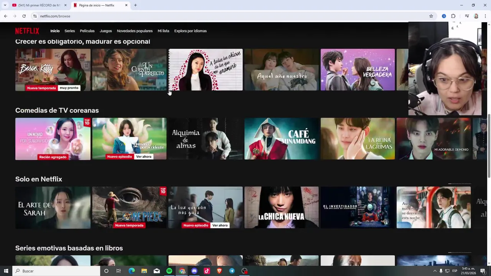Go to Películas section

pos(87,31)
